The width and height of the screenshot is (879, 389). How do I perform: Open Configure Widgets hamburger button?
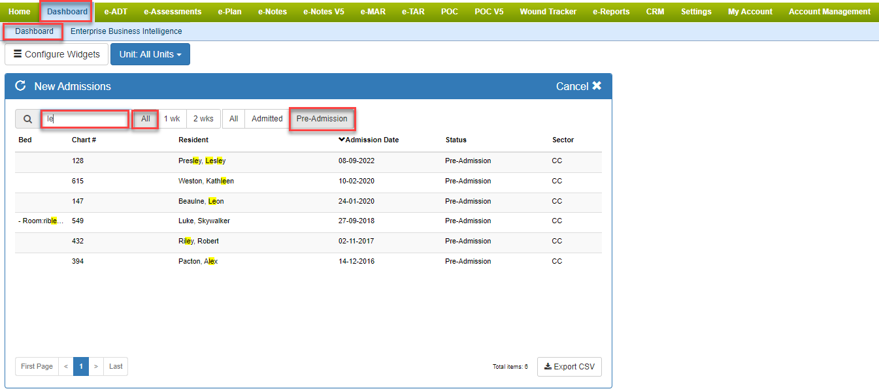click(56, 54)
